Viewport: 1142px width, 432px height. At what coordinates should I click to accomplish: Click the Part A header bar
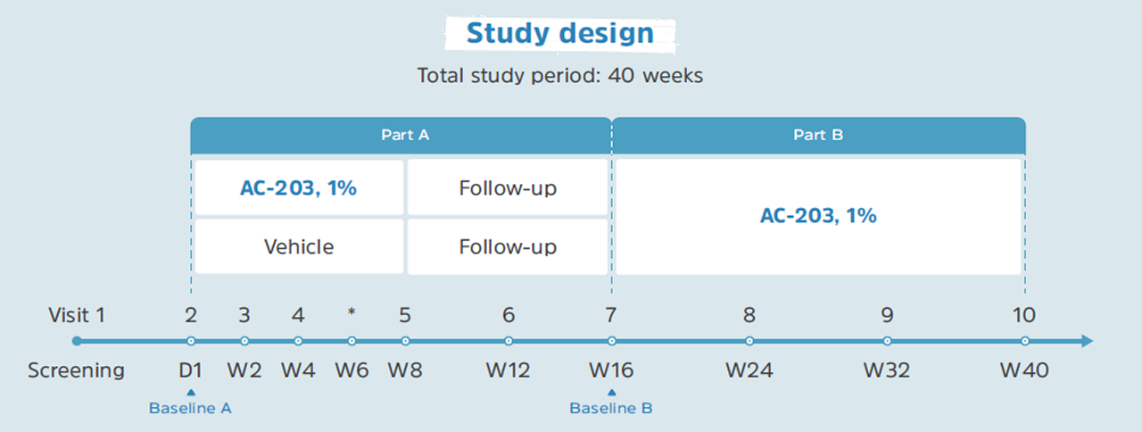coord(401,136)
